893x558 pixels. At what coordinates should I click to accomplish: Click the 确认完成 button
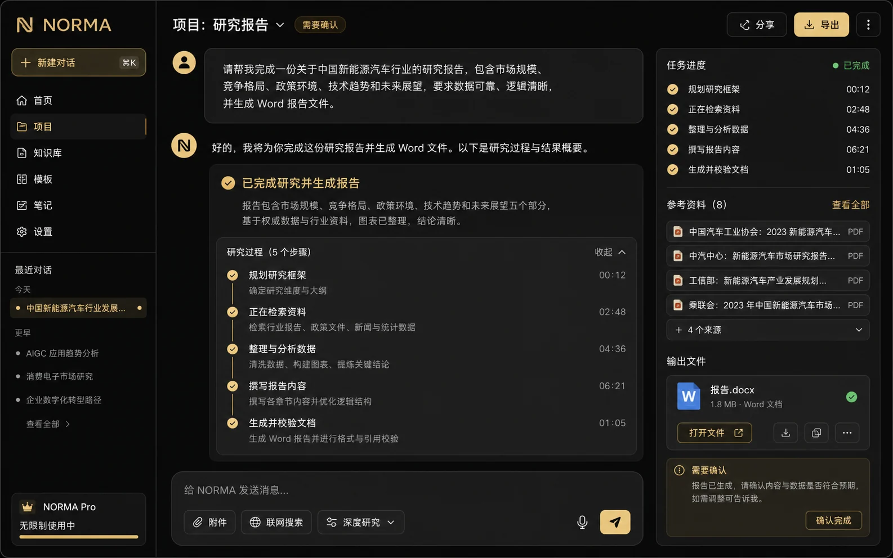pos(834,520)
